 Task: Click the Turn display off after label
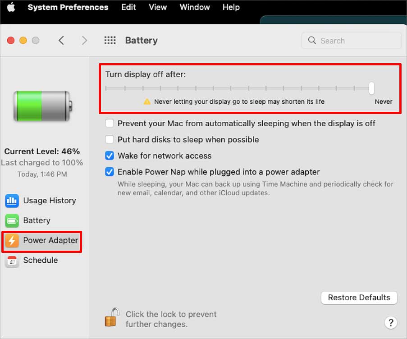(x=145, y=74)
